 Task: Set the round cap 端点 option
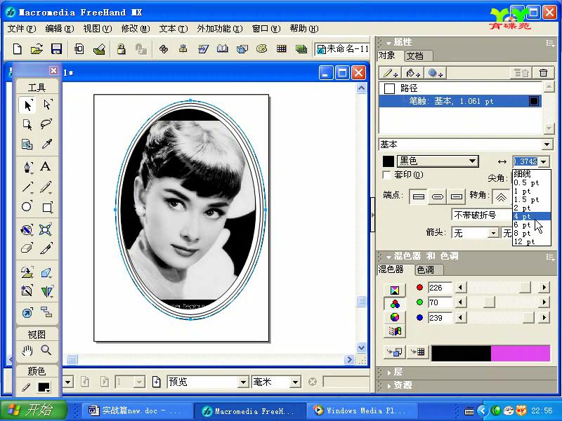pos(437,196)
